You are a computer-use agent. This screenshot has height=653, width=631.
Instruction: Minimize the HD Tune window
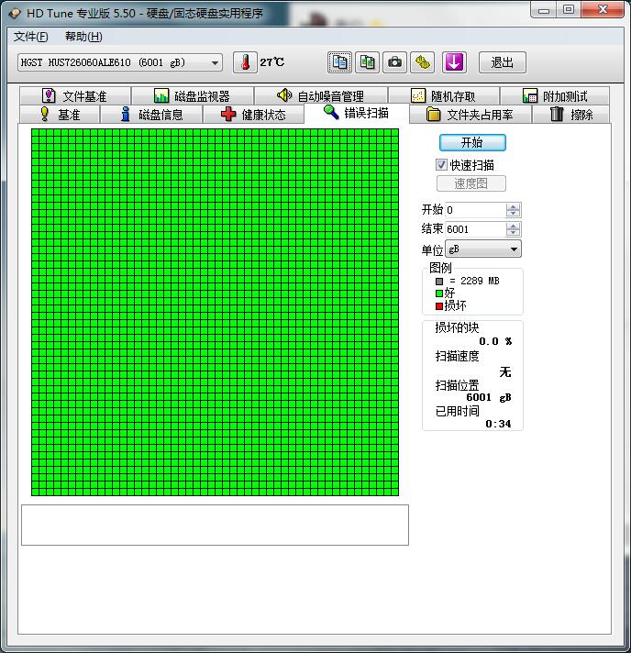tap(544, 10)
